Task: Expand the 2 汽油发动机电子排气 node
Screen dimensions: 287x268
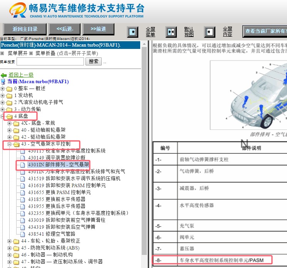Action: coord(2,102)
